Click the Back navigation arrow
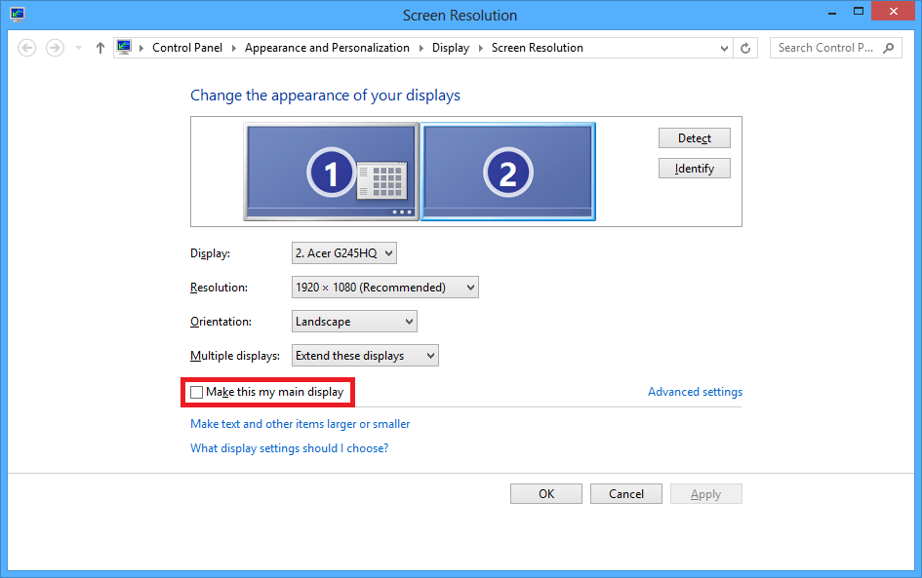 (x=27, y=48)
